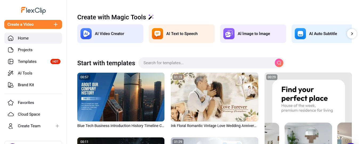This screenshot has width=359, height=144.
Task: Click the FlexClip logo
Action: pos(33,10)
